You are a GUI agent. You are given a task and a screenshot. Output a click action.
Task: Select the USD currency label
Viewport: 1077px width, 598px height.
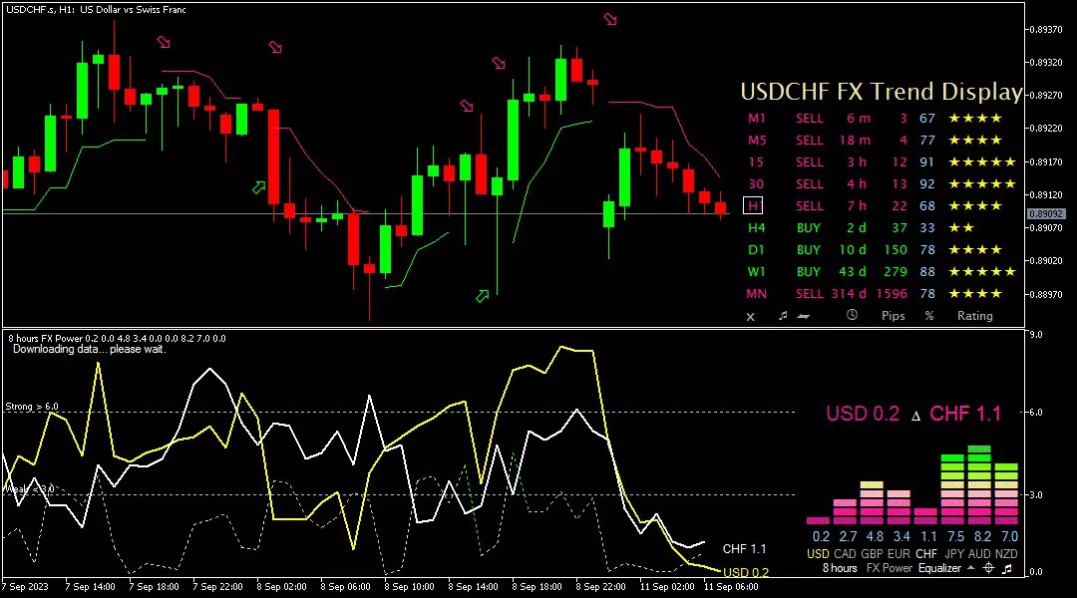tap(818, 553)
